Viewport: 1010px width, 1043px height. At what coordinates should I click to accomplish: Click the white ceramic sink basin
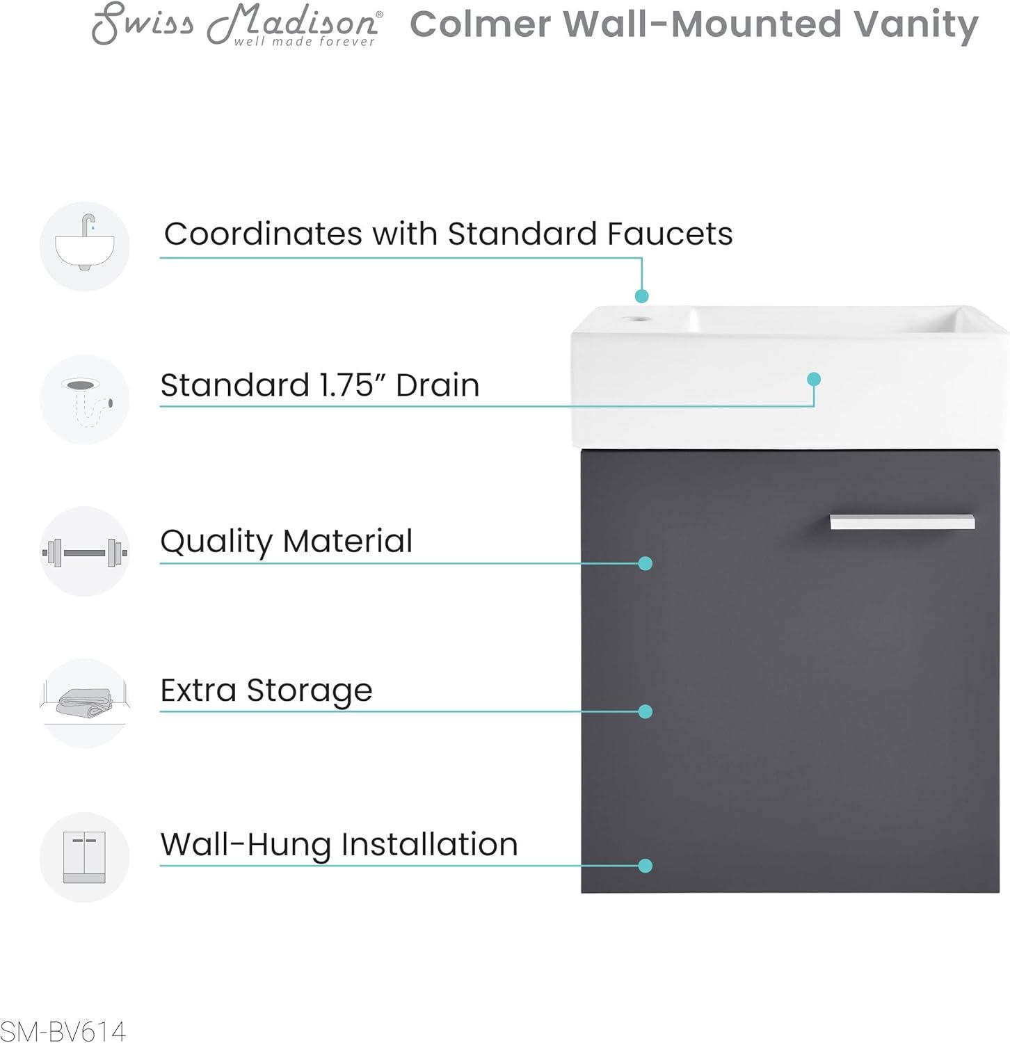click(790, 377)
